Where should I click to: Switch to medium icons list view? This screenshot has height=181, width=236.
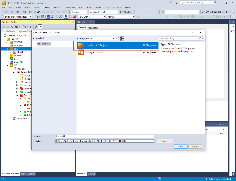pyautogui.click(x=123, y=39)
